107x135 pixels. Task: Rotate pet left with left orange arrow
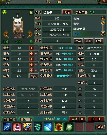(6, 34)
